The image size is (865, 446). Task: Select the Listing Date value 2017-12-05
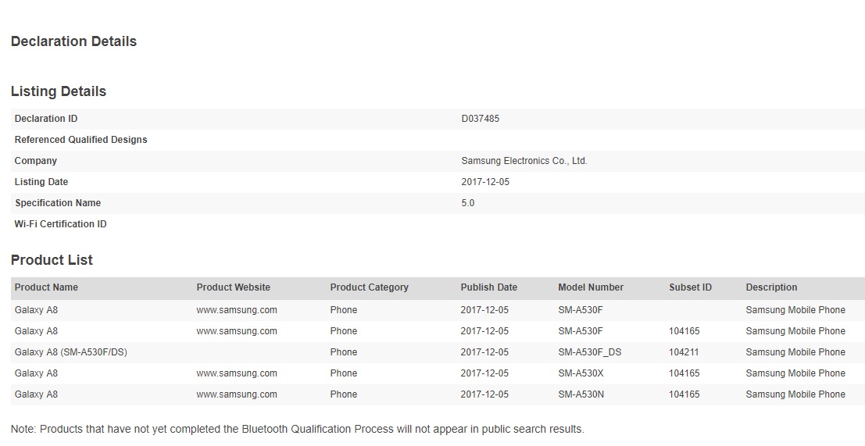coord(485,182)
